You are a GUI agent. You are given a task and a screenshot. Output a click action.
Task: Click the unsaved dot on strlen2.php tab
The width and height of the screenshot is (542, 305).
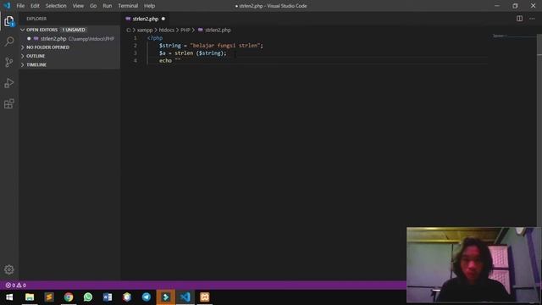pyautogui.click(x=163, y=19)
